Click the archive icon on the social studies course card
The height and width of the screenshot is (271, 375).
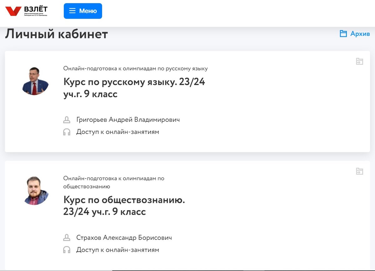click(x=360, y=171)
